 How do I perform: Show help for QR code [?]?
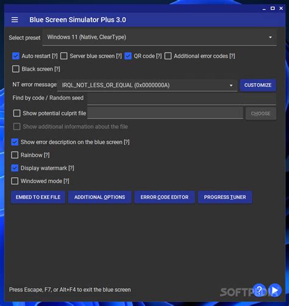click(159, 56)
